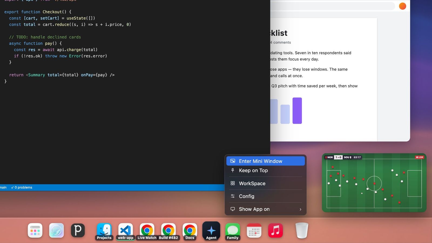Open the Launchpad app in the dock

click(x=35, y=231)
